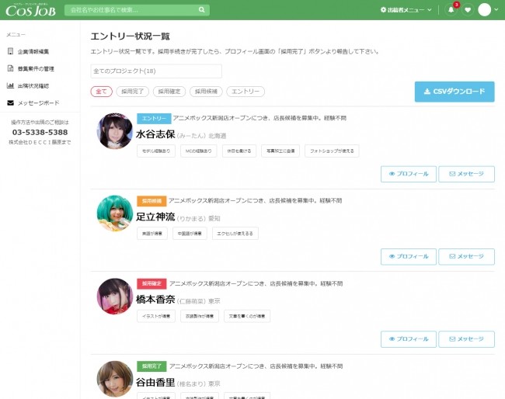Click the COS JOB logo
505x399 pixels.
28,10
